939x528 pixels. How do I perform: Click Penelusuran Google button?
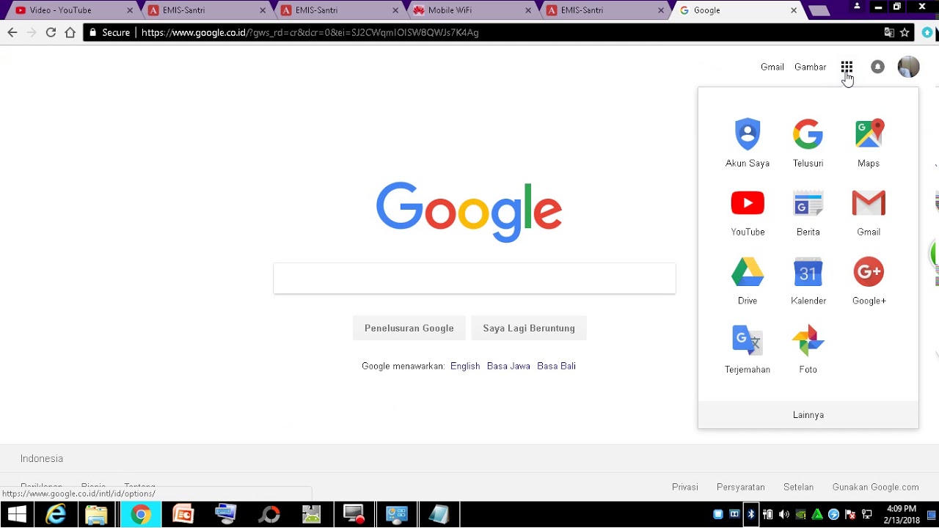[x=409, y=328]
